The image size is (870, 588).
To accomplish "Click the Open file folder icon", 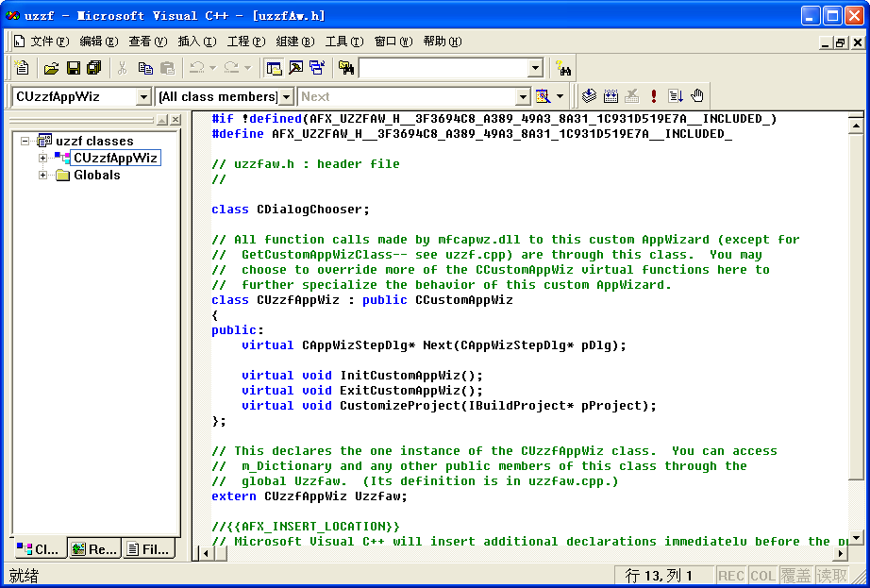I will (x=51, y=68).
